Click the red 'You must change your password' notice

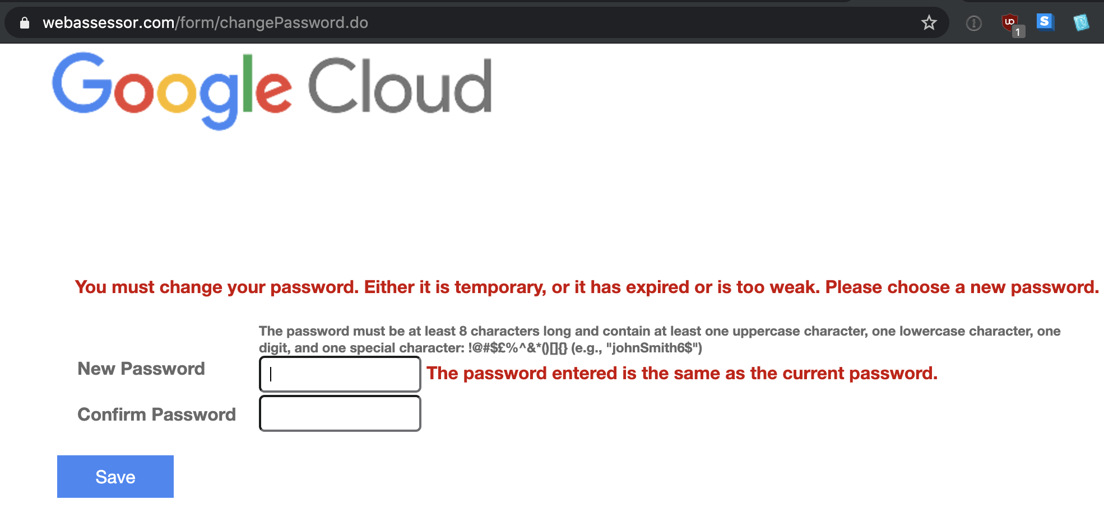click(x=586, y=288)
